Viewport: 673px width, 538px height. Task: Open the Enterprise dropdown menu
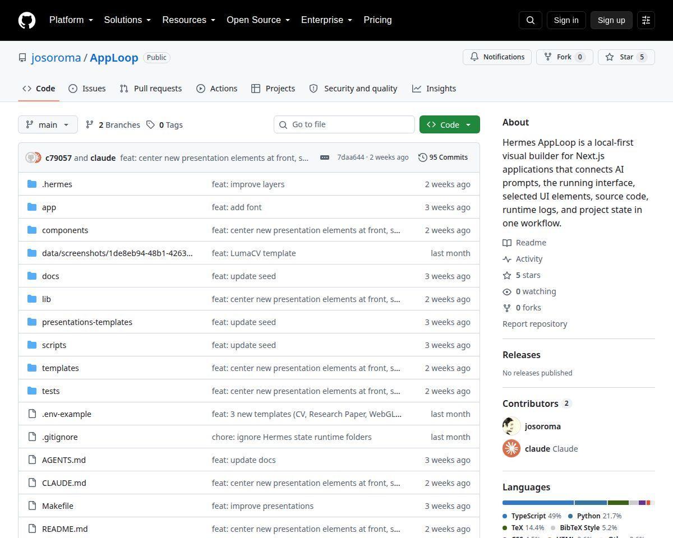(327, 20)
